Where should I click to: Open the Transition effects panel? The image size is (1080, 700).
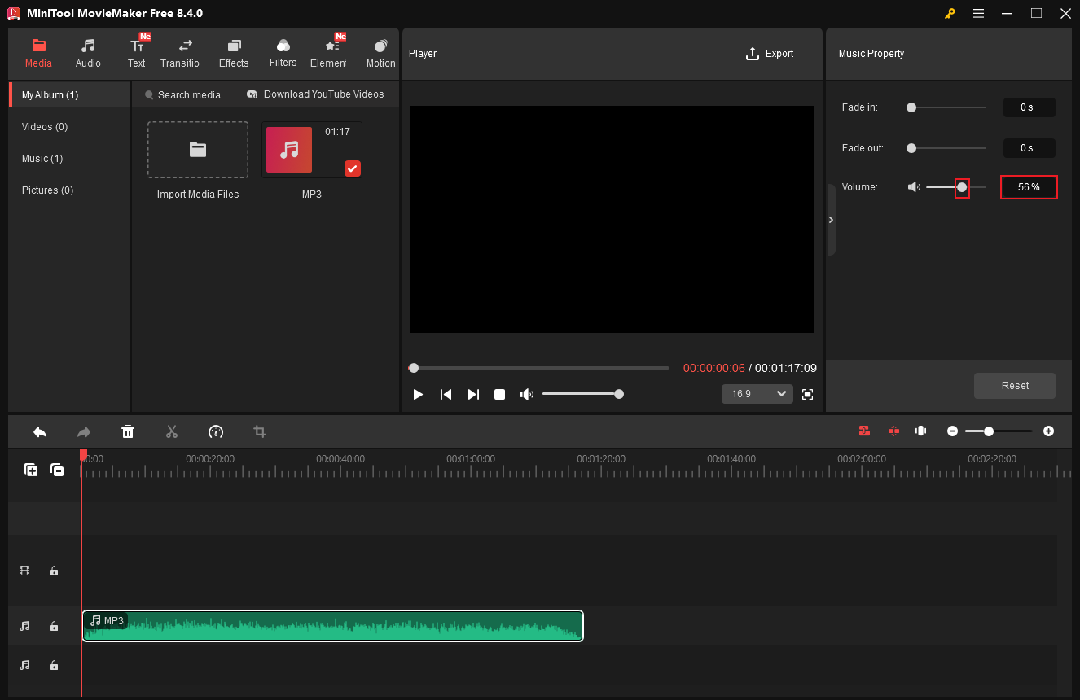coord(180,51)
